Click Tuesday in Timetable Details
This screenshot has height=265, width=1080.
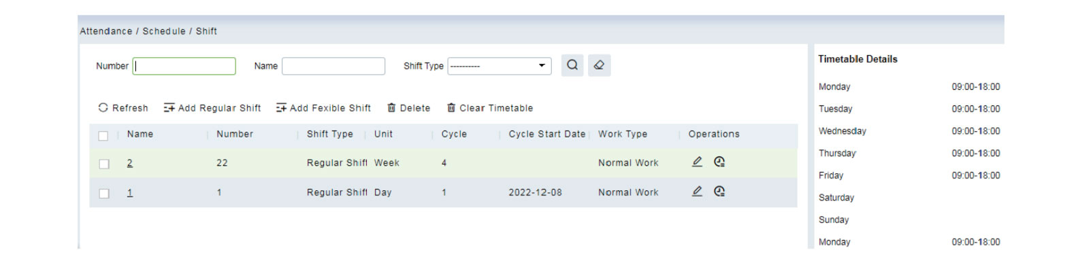[x=835, y=109]
